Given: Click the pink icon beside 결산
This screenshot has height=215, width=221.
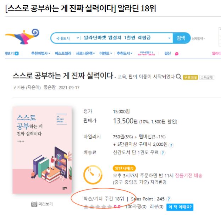Looking at the screenshot, I should pyautogui.click(x=177, y=54).
